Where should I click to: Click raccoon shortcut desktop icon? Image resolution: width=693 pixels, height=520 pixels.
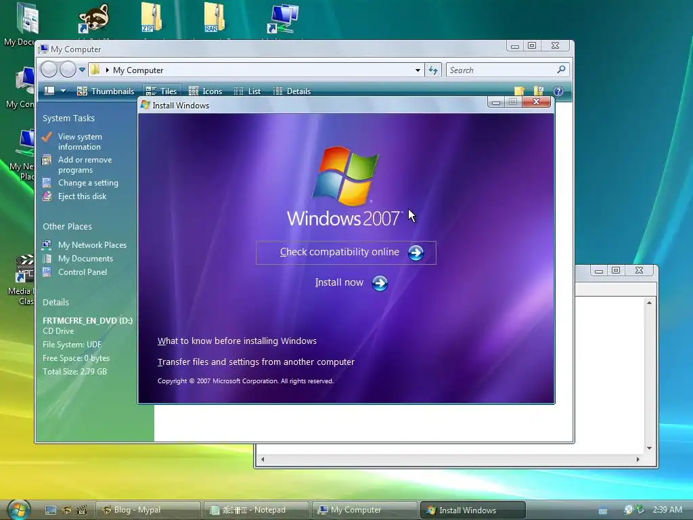coord(92,18)
